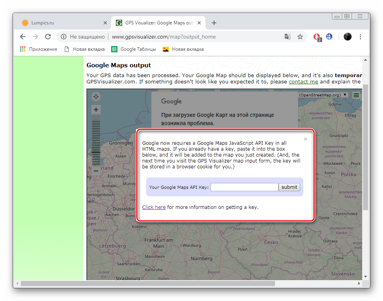Open the Новая вкладка bookmark with picture icon
Viewport: 383px width, 301px height.
[x=183, y=49]
